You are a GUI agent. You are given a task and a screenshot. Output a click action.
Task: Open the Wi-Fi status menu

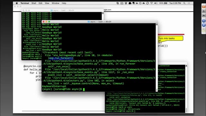(152, 3)
